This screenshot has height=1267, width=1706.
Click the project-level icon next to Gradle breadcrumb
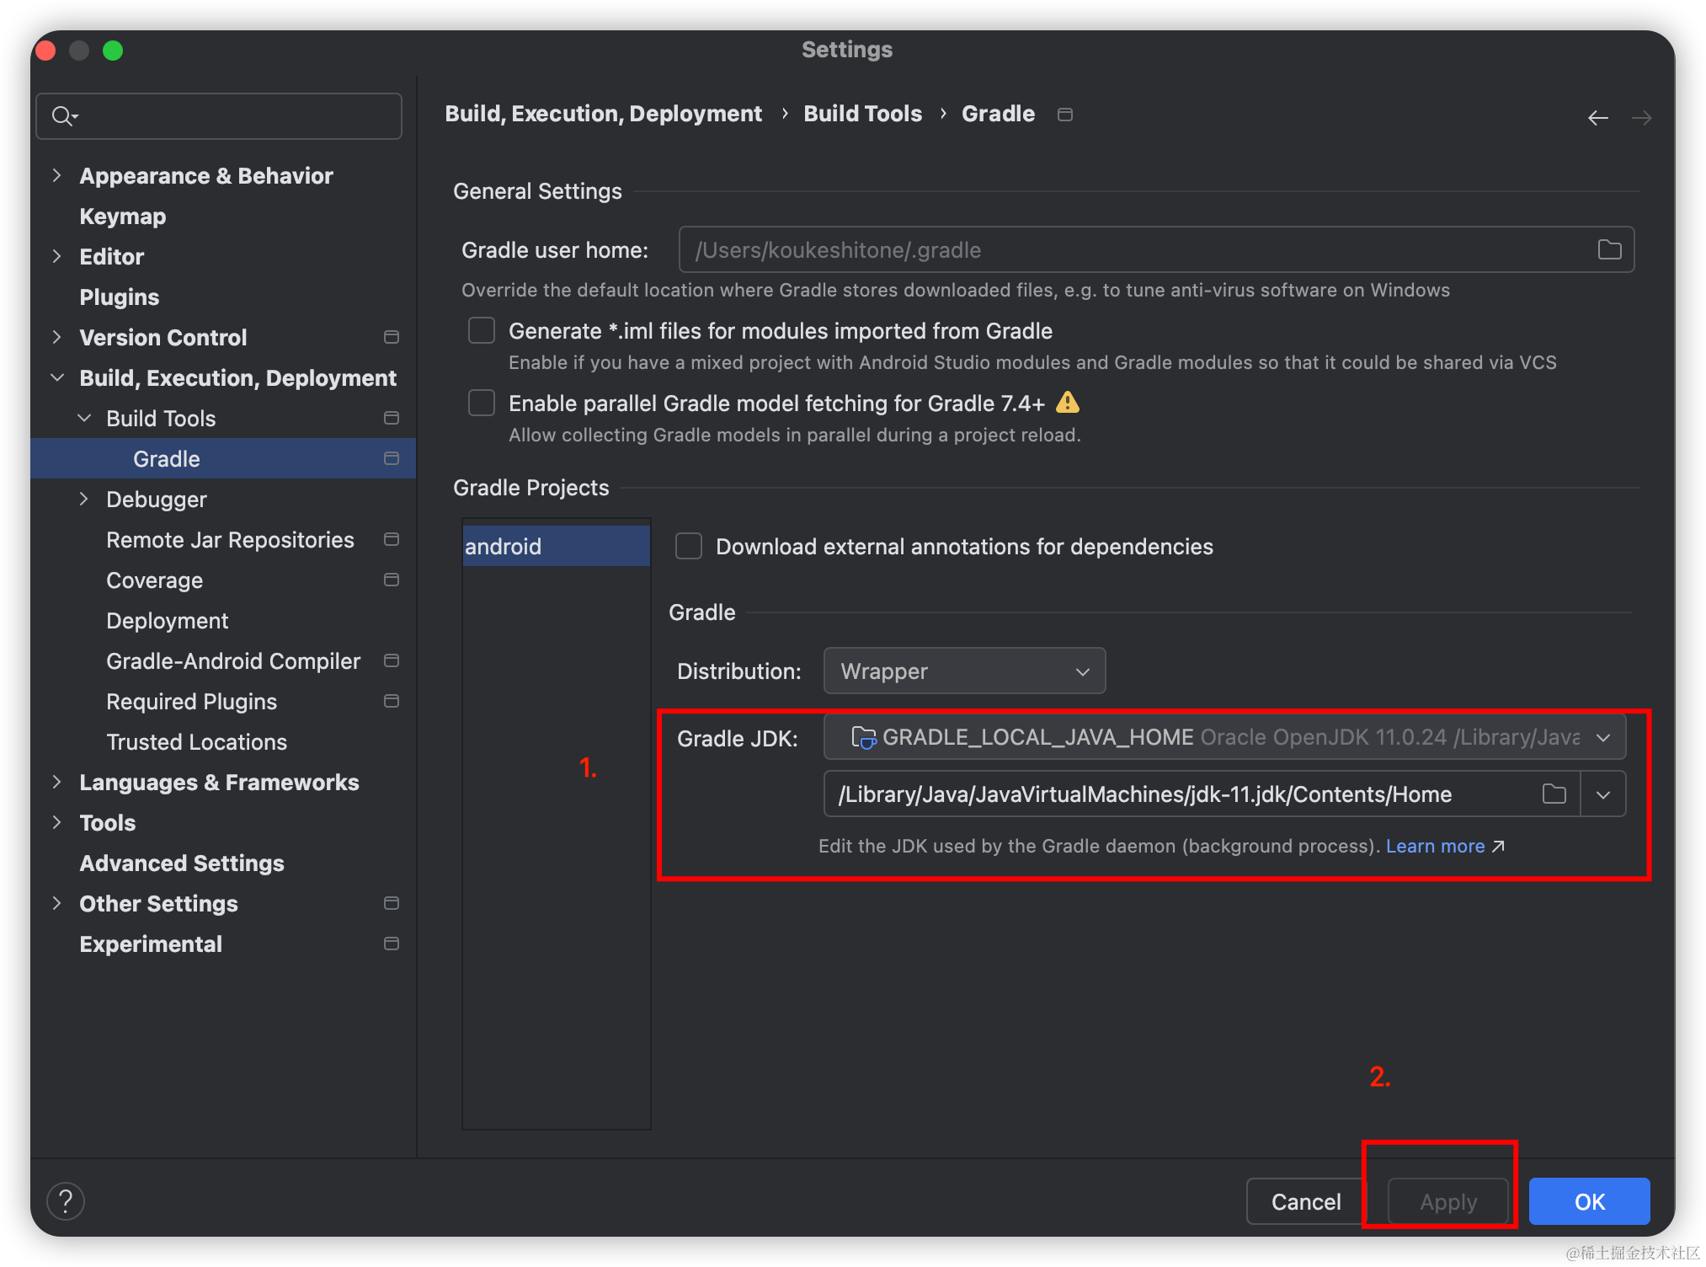click(1065, 115)
